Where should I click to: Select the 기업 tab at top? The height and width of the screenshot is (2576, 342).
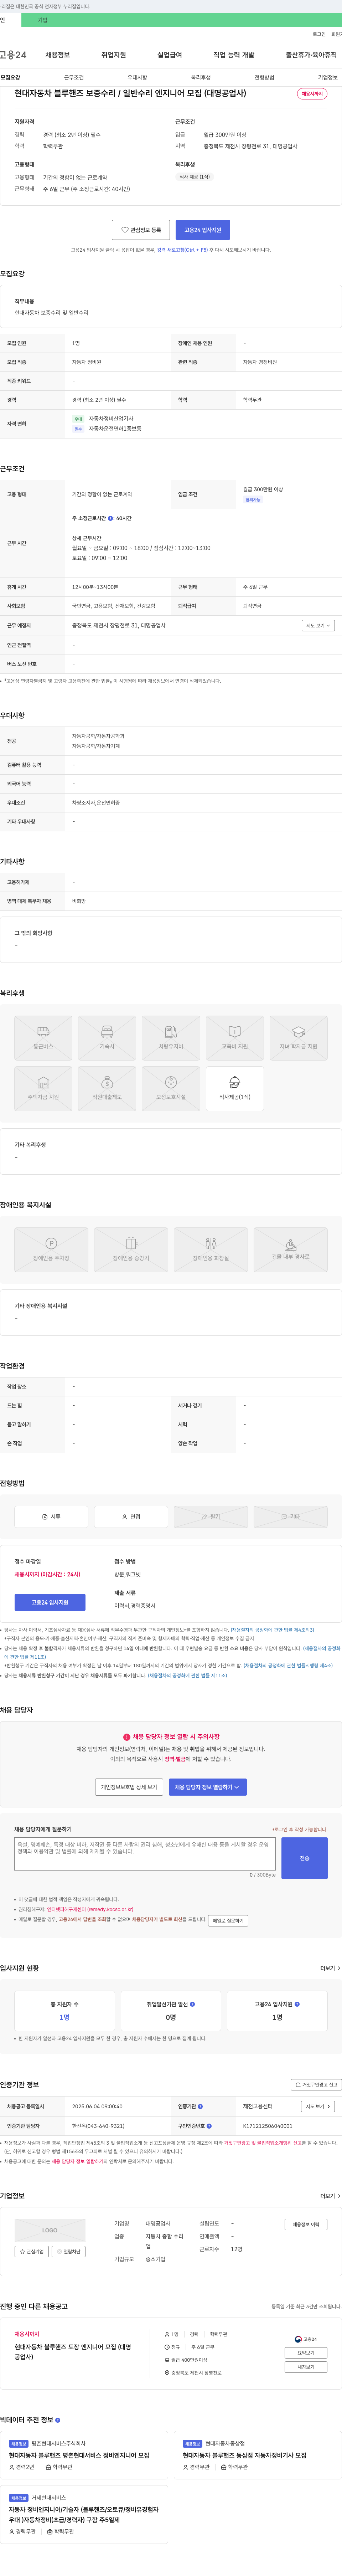(x=42, y=20)
